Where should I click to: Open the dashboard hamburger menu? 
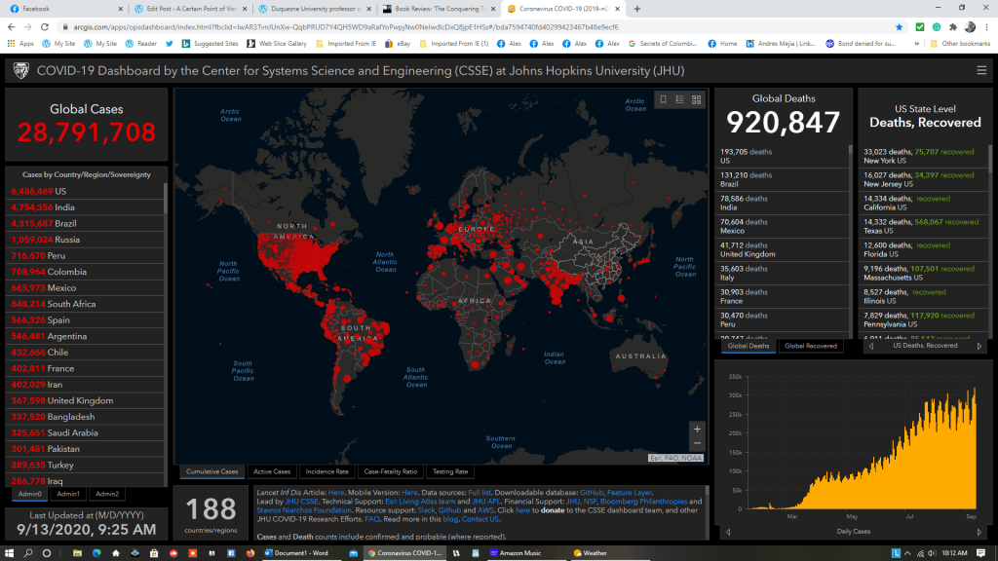(981, 70)
